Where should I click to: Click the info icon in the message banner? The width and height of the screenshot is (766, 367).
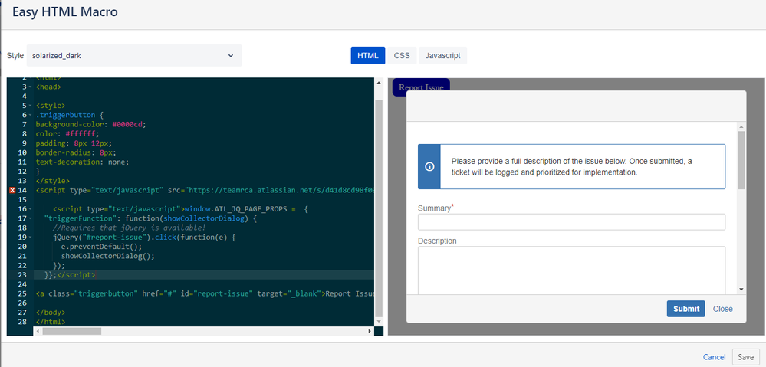pos(429,166)
